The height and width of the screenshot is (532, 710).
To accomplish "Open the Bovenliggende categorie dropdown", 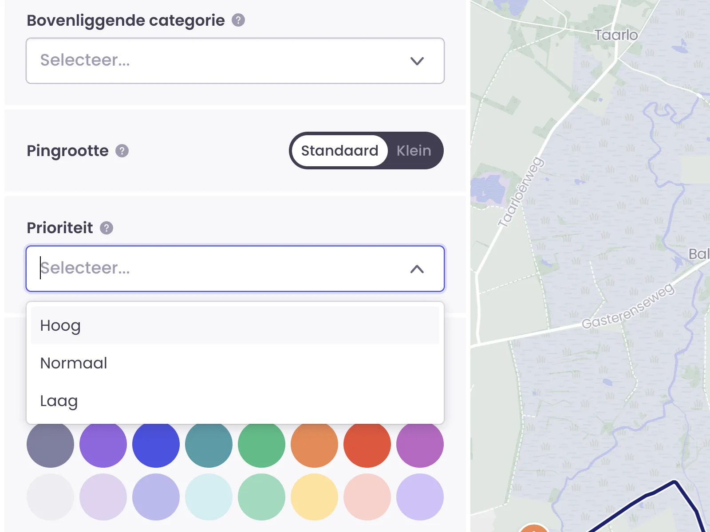I will [x=235, y=61].
